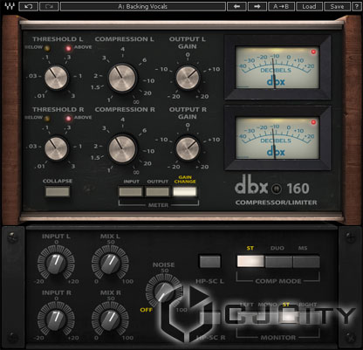
Task: Undo the last change with Undo arrow
Action: pyautogui.click(x=28, y=6)
